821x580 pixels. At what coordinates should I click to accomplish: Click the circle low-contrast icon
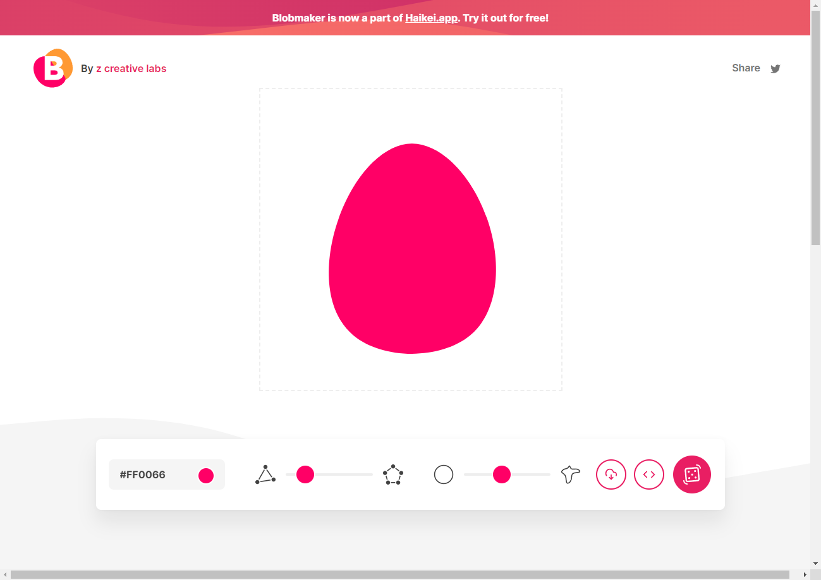pyautogui.click(x=444, y=474)
